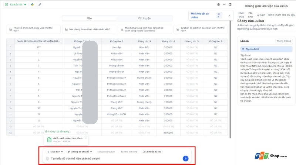The height and width of the screenshot is (165, 296).
Task: Click chart icon in 'Sự phân bố giới tính' suggestion
Action: pyautogui.click(x=178, y=30)
